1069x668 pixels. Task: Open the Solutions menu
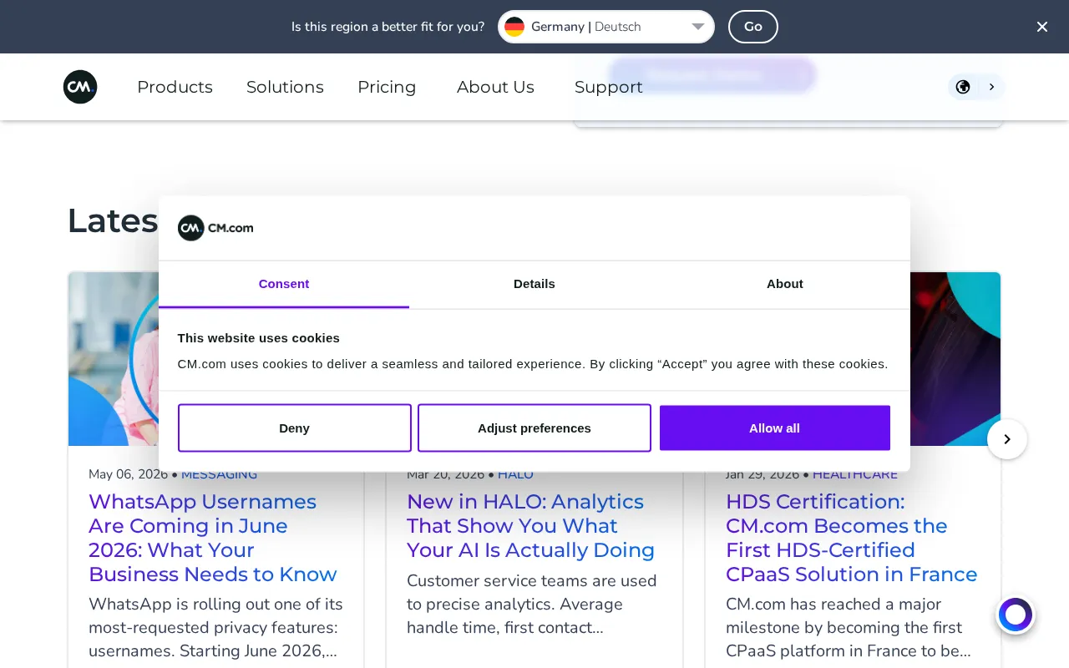[285, 87]
